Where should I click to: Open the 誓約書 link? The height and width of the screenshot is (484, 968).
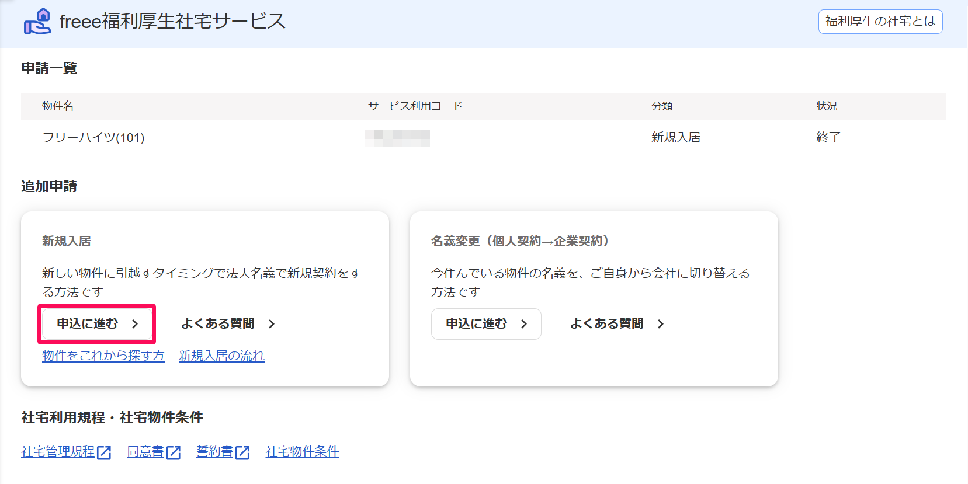214,452
